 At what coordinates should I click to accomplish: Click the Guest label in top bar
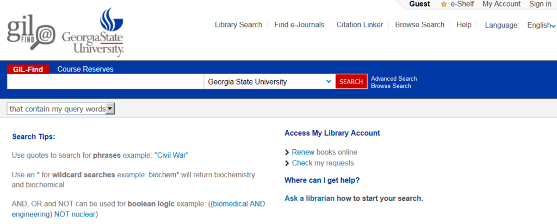click(419, 4)
